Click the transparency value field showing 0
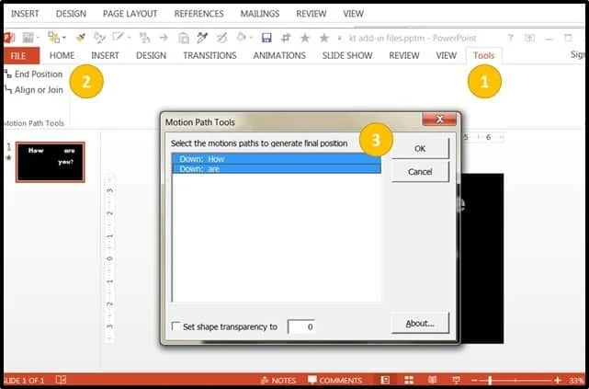Viewport: 589px width, 389px height. (x=301, y=326)
